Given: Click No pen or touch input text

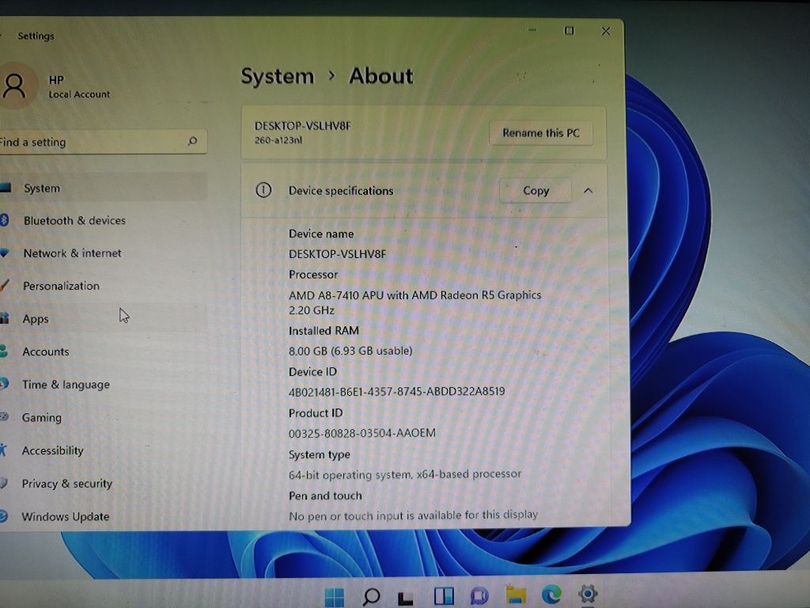Looking at the screenshot, I should (x=413, y=515).
